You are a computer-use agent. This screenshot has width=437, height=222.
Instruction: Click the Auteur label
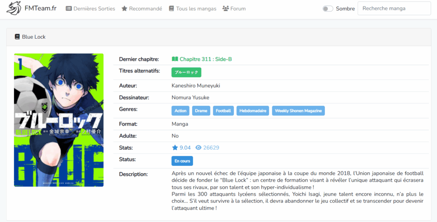coord(128,85)
